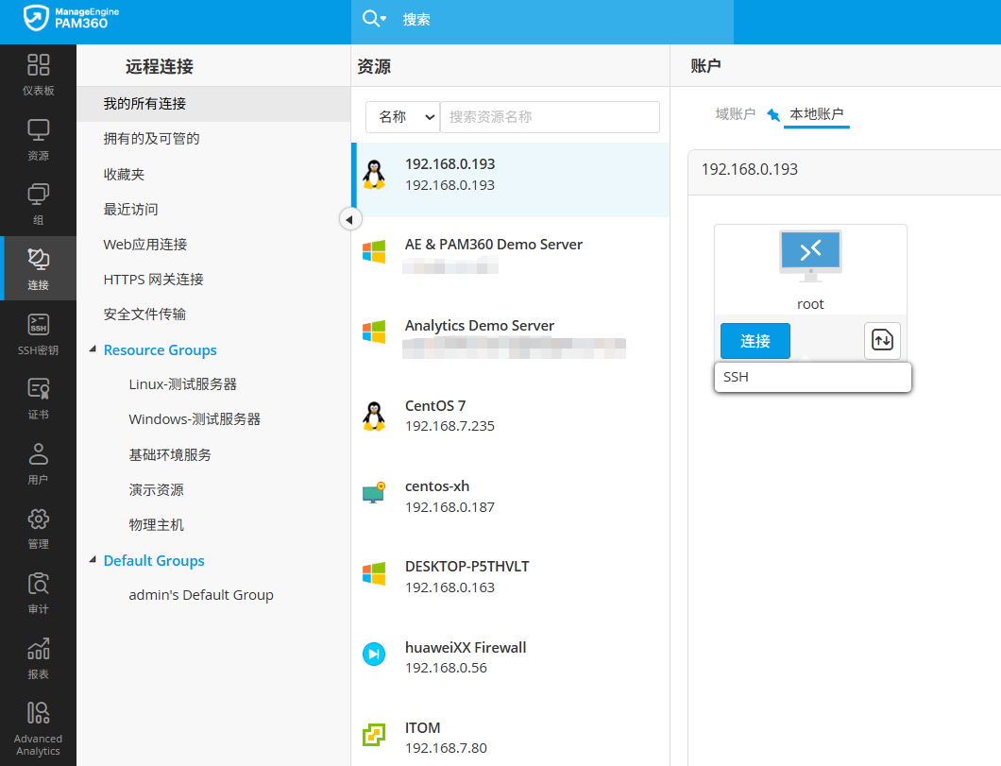Viewport: 1001px width, 766px height.
Task: Collapse the left panel with the arrow handle
Action: pyautogui.click(x=349, y=219)
